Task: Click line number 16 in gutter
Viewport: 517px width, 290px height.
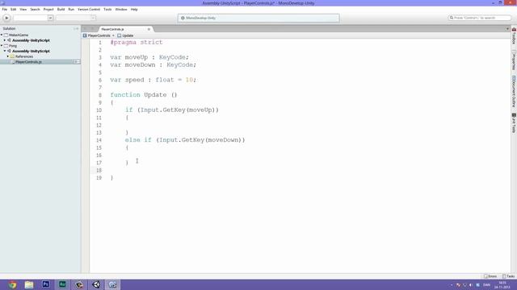Action: tap(99, 155)
